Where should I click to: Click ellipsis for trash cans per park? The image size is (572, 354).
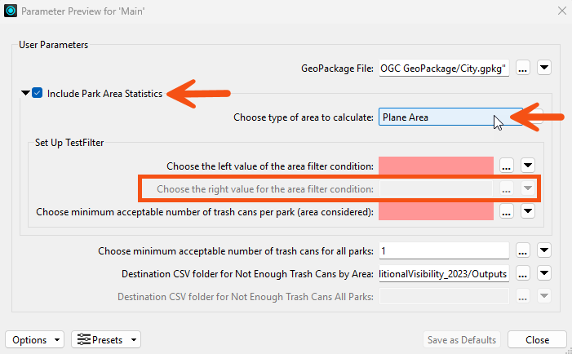[507, 211]
